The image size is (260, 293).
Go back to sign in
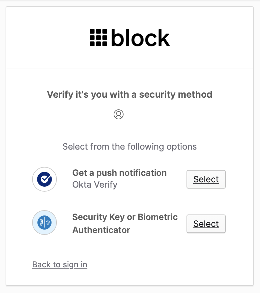pyautogui.click(x=60, y=265)
